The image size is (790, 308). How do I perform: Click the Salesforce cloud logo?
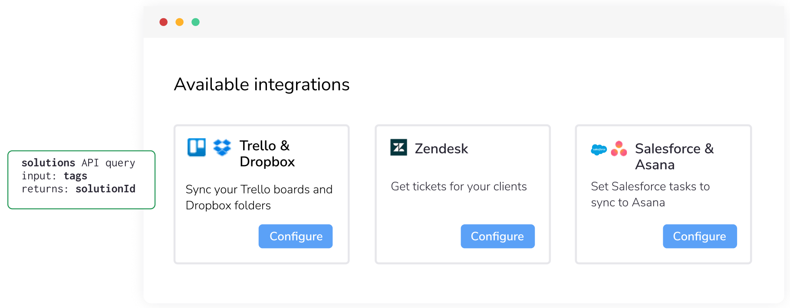click(x=599, y=150)
